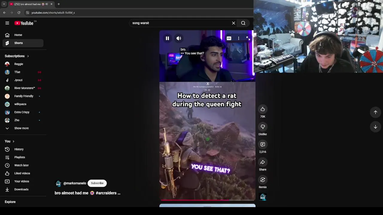Image resolution: width=383 pixels, height=215 pixels.
Task: Go to next Short with down arrow
Action: click(x=376, y=127)
